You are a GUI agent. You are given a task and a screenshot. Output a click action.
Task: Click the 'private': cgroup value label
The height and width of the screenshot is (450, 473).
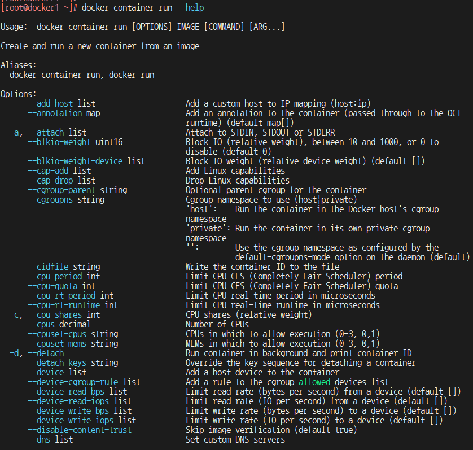(x=208, y=229)
